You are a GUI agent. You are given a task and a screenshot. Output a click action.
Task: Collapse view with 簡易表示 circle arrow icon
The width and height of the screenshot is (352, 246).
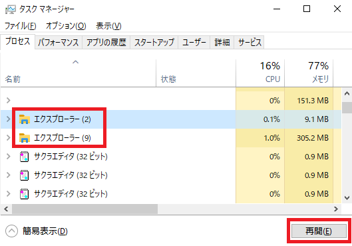point(12,231)
